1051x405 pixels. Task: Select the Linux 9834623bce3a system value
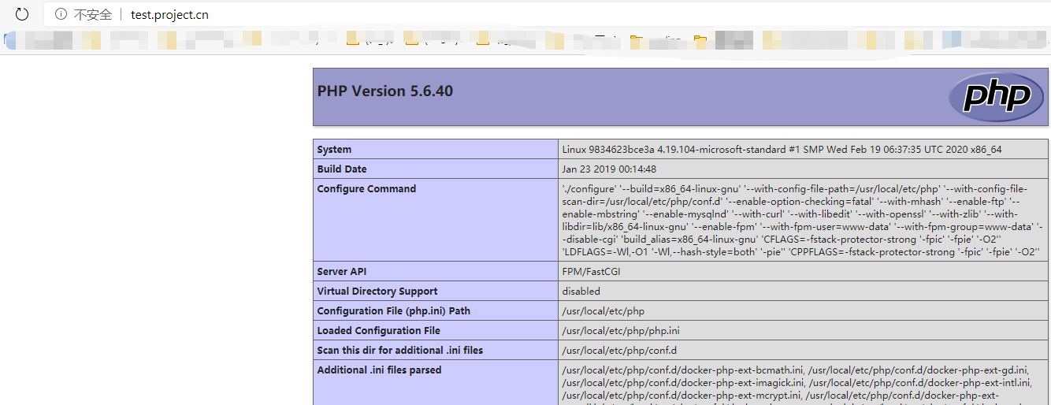(782, 150)
